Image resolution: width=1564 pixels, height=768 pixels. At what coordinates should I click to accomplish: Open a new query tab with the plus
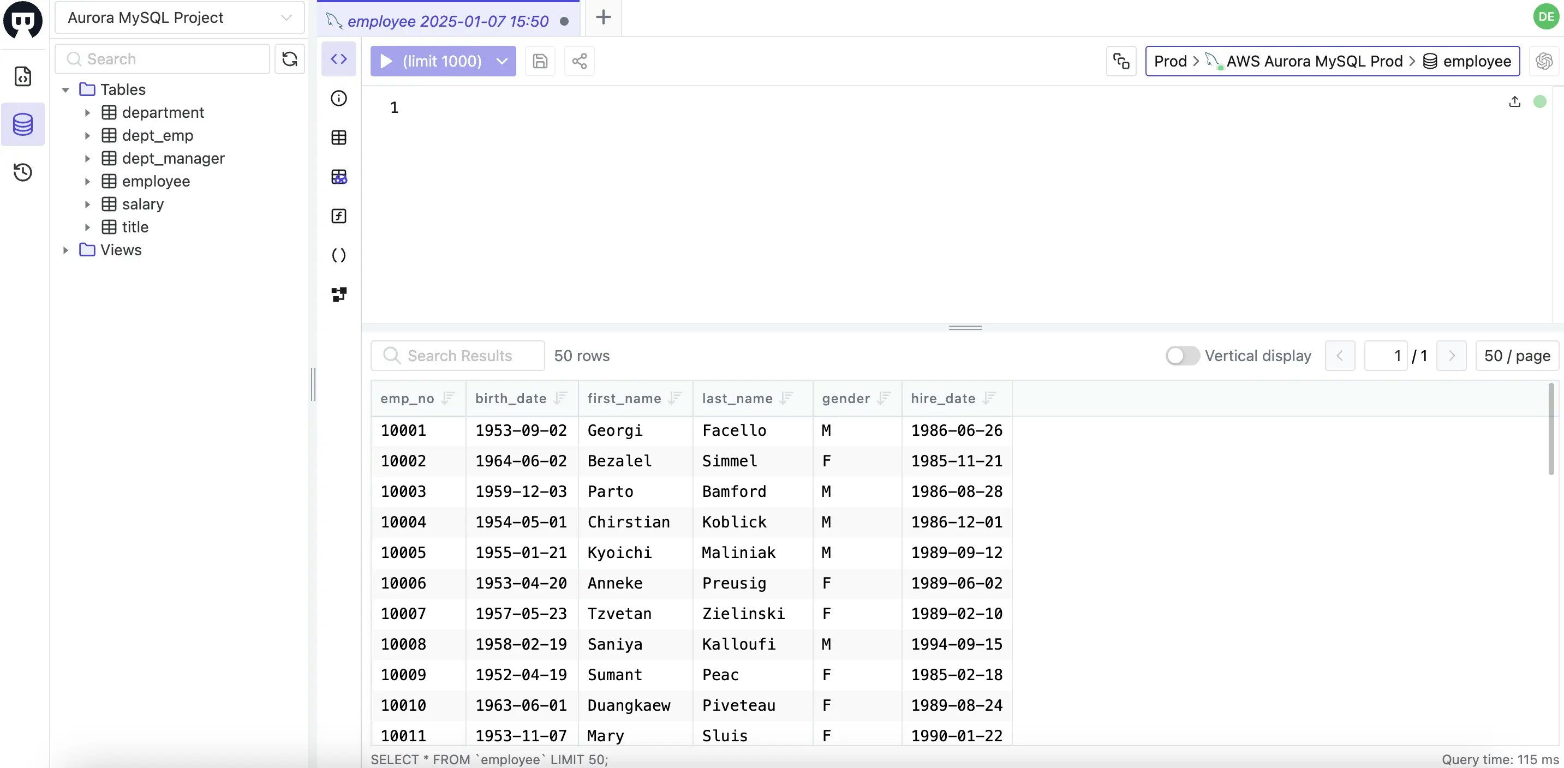point(603,17)
